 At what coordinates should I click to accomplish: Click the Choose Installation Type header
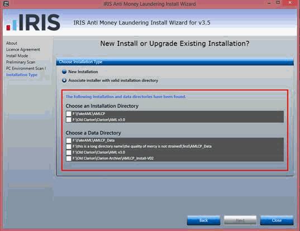point(175,62)
